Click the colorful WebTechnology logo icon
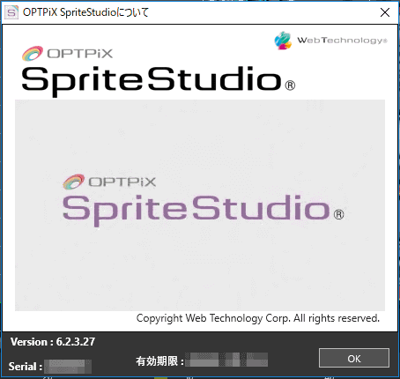 coord(283,41)
